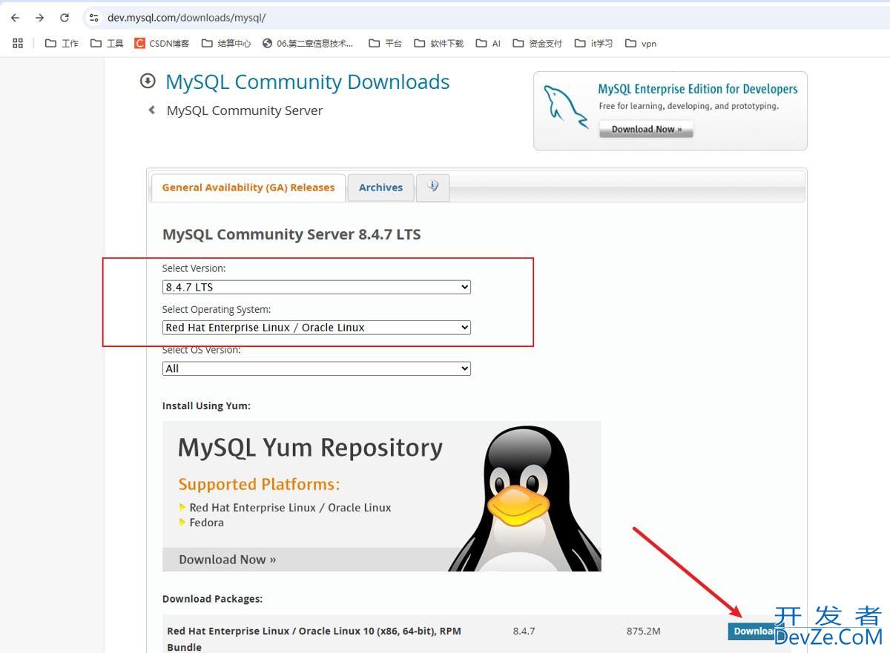Click the info balloon icon beside Archives tab
Viewport: 890px width, 653px height.
433,187
